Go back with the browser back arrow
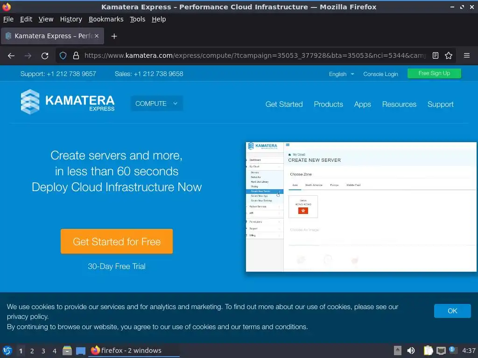478x358 pixels. tap(11, 56)
